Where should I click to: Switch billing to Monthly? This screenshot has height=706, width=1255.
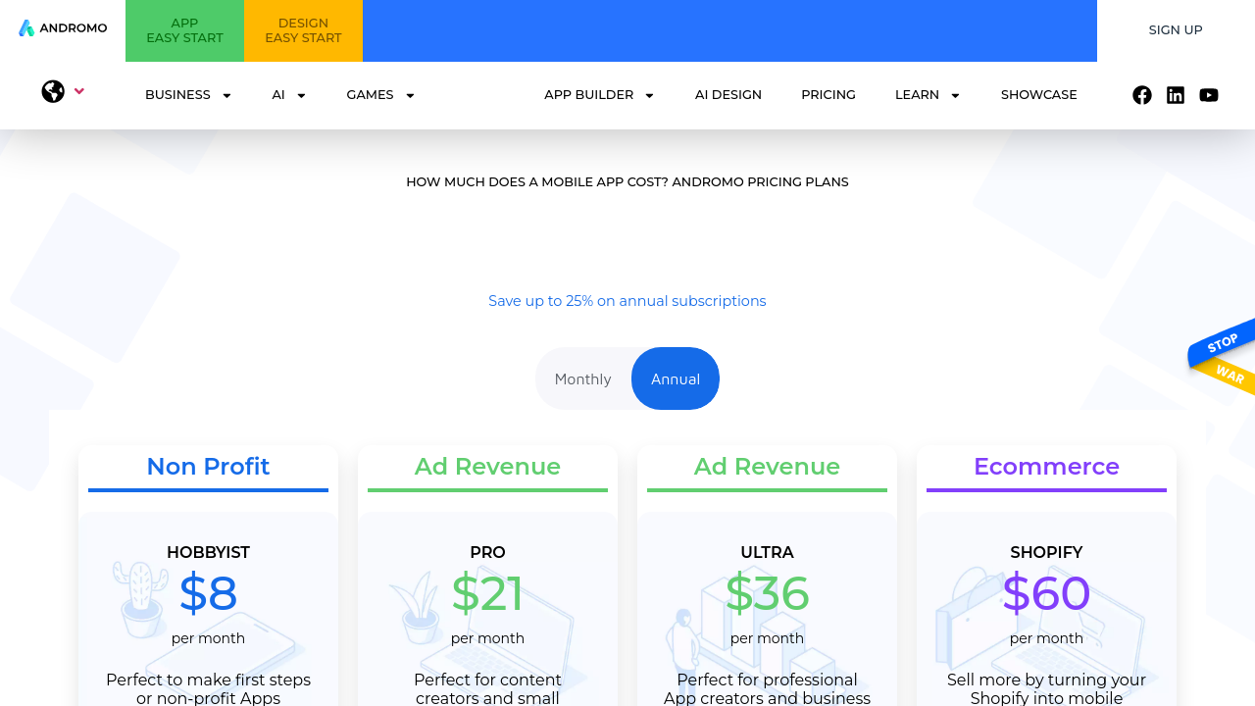pos(582,379)
